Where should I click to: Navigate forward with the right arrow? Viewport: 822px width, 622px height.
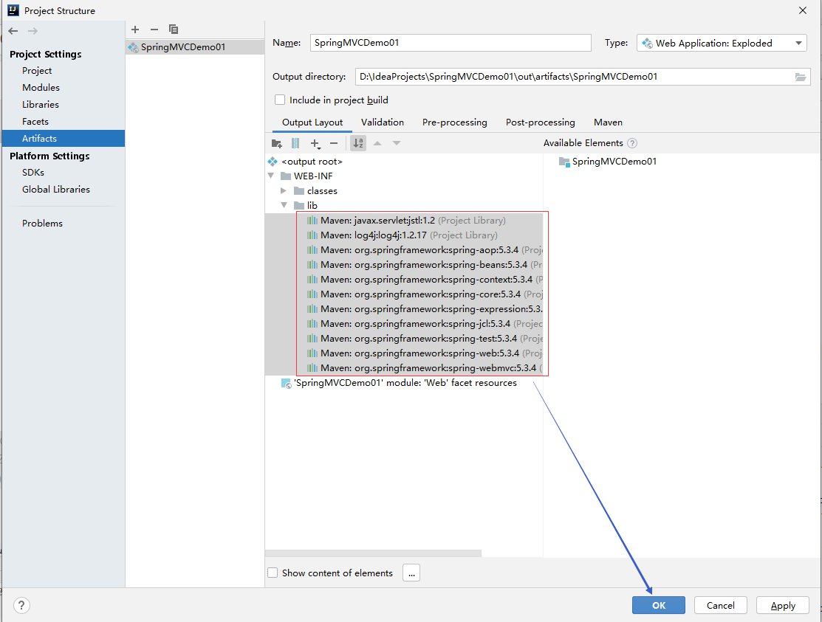[32, 31]
